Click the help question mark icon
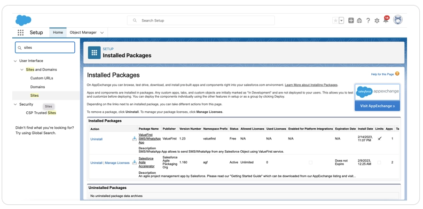This screenshot has width=423, height=209. point(368,21)
